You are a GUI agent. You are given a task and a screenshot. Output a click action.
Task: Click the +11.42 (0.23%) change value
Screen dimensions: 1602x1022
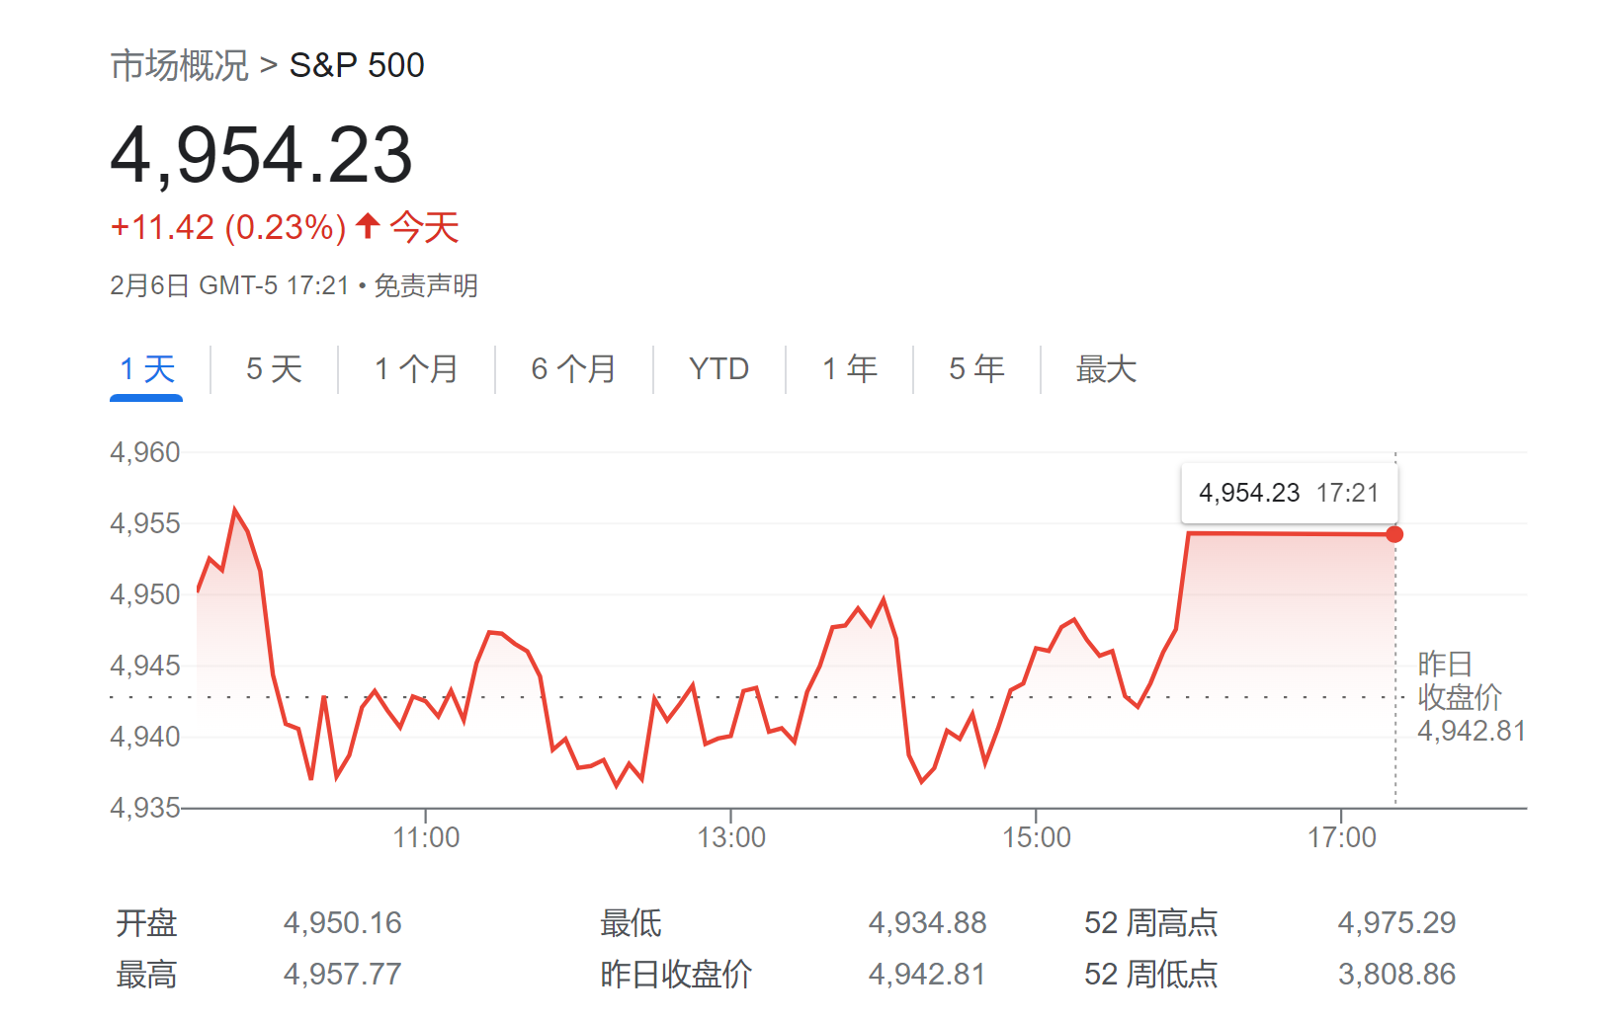pyautogui.click(x=228, y=227)
